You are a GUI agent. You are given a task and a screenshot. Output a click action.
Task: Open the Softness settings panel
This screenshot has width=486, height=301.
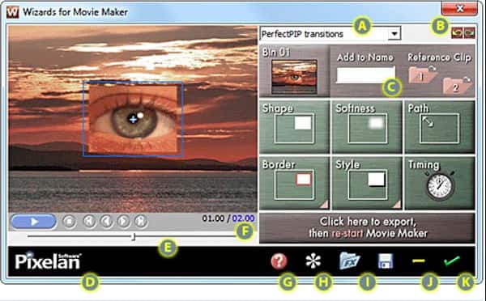pyautogui.click(x=367, y=127)
